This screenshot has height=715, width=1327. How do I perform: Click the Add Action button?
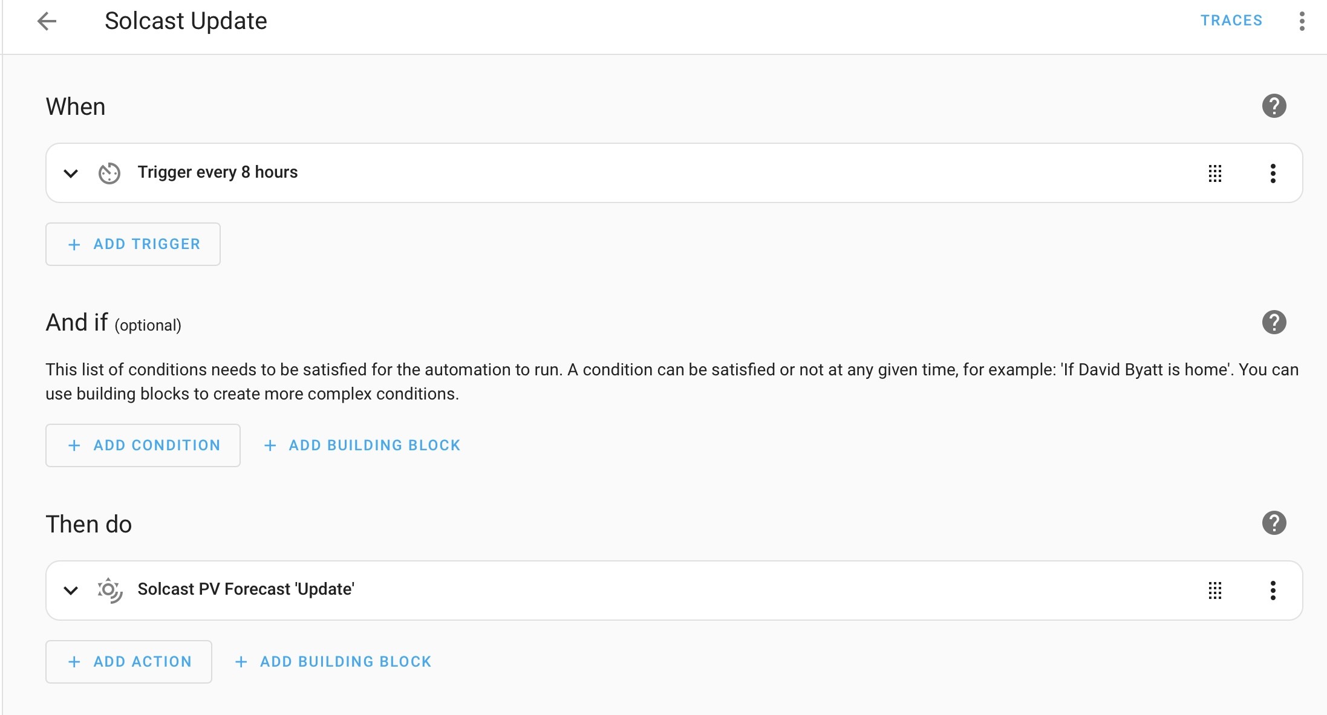click(129, 662)
